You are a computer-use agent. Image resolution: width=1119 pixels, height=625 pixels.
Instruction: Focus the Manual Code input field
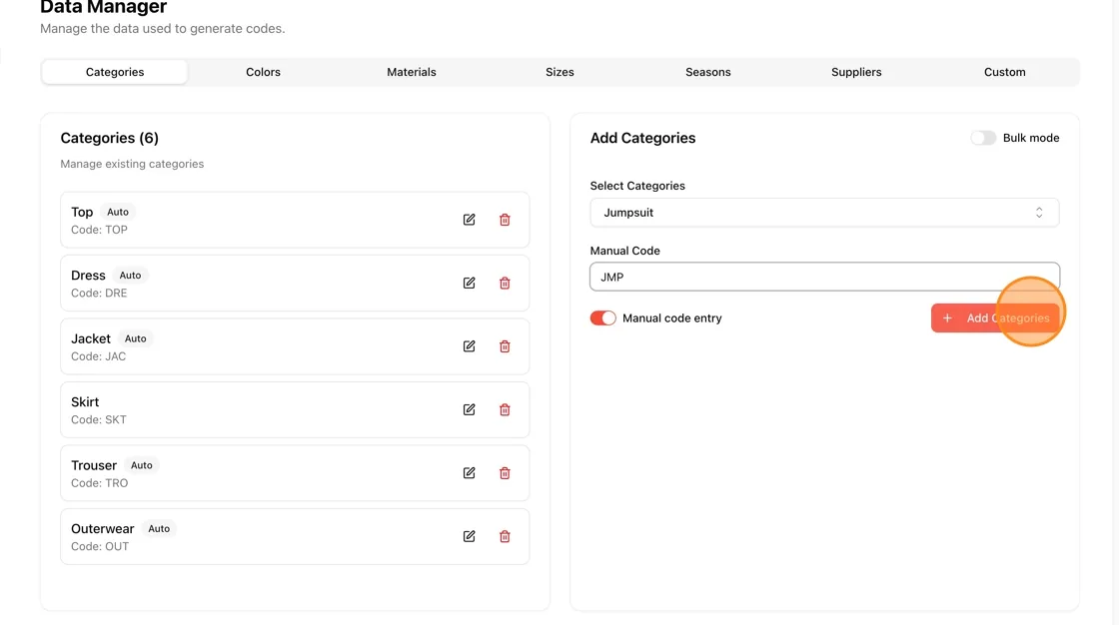824,277
